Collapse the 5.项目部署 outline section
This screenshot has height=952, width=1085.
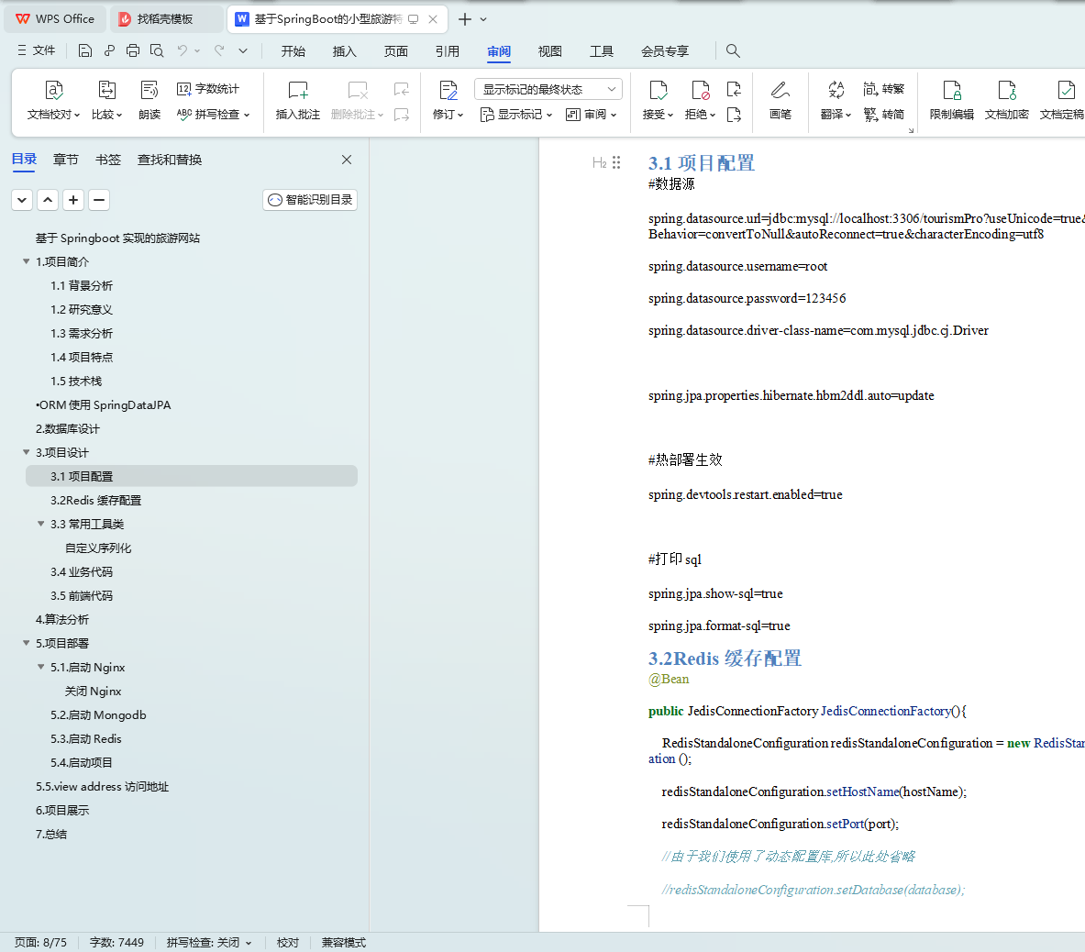pos(27,644)
